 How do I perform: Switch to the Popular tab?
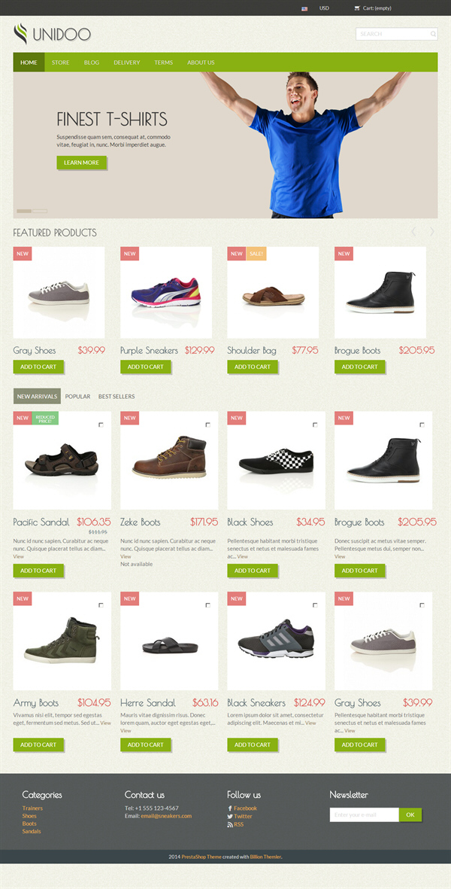tap(77, 396)
